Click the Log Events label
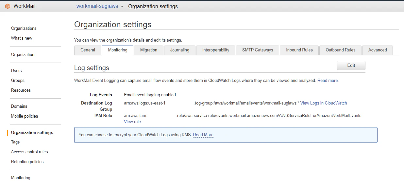 pyautogui.click(x=101, y=95)
